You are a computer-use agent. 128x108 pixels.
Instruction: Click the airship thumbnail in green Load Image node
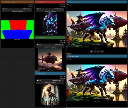[x=50, y=59]
